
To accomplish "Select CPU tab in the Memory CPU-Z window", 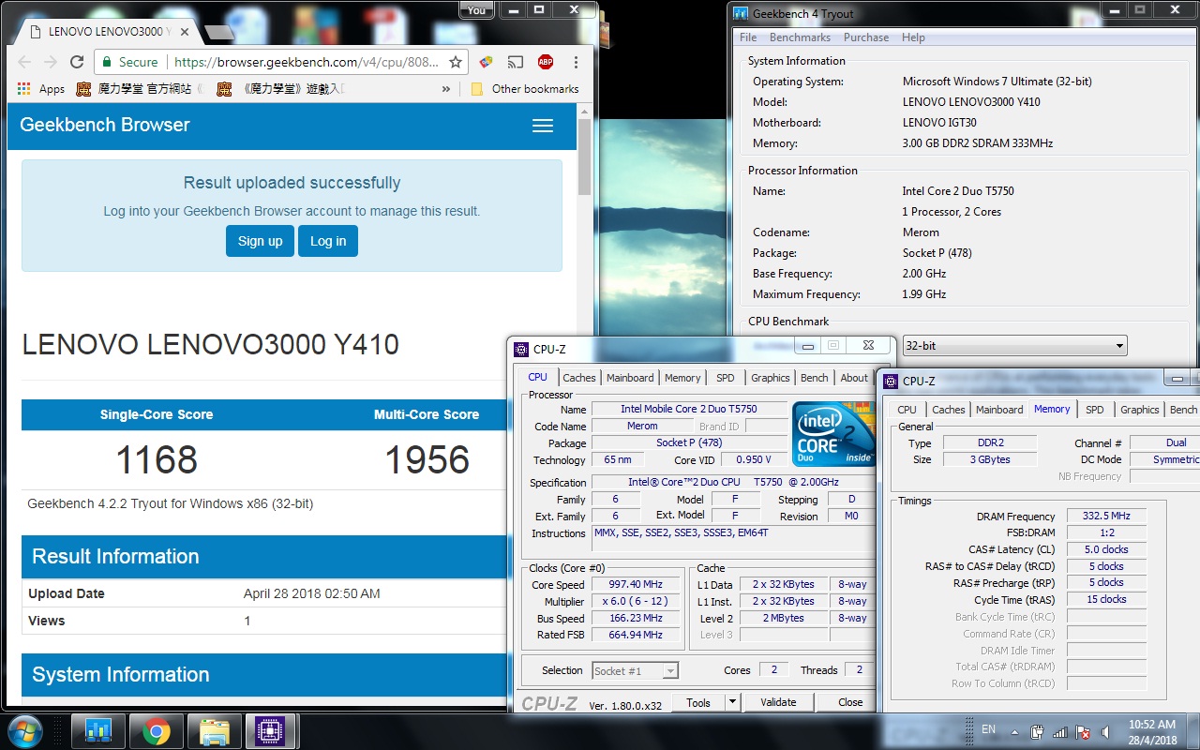I will pyautogui.click(x=907, y=410).
